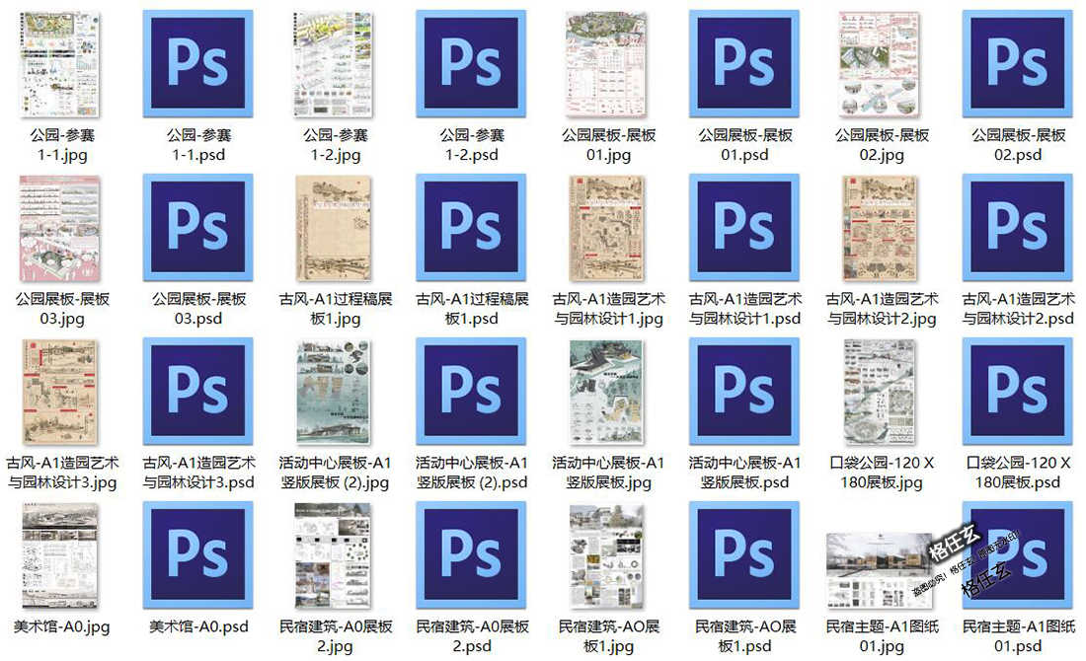The width and height of the screenshot is (1086, 661).
Task: Select thumbnail of 古风-A1造园艺术与园林设计1.jpg
Action: [607, 228]
